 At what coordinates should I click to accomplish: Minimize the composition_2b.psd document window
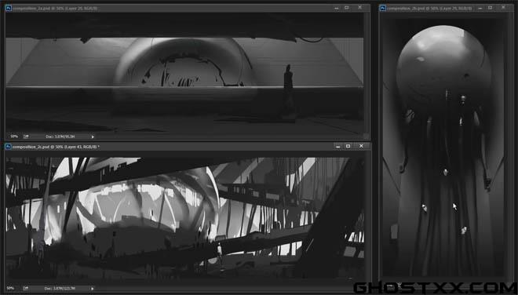[480, 8]
